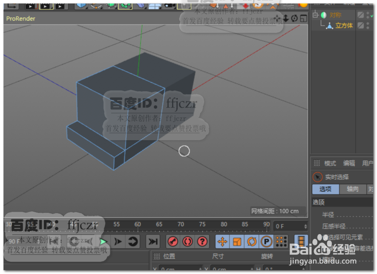The width and height of the screenshot is (377, 274).
Task: Step the 0 F frame field arrows
Action: pos(305,226)
